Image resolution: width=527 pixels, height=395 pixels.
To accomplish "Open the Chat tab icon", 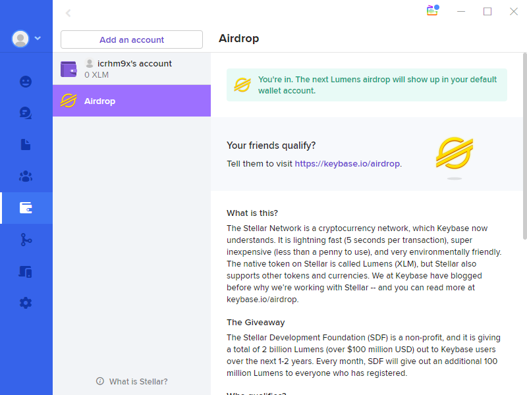I will [x=26, y=113].
